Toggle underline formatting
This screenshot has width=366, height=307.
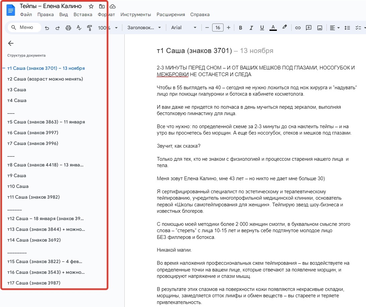point(262,28)
